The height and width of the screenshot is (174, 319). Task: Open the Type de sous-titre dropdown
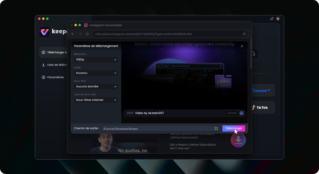click(96, 100)
